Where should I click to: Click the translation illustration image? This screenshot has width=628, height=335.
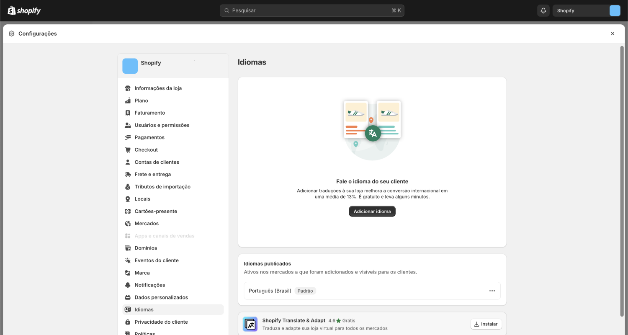pyautogui.click(x=372, y=130)
